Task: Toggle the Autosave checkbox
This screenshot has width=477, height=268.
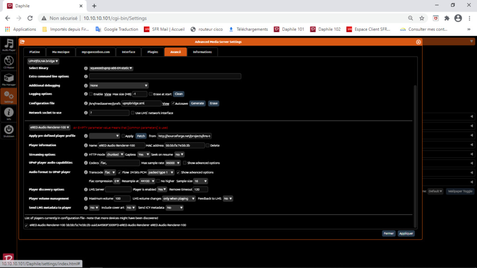Action: [173, 104]
